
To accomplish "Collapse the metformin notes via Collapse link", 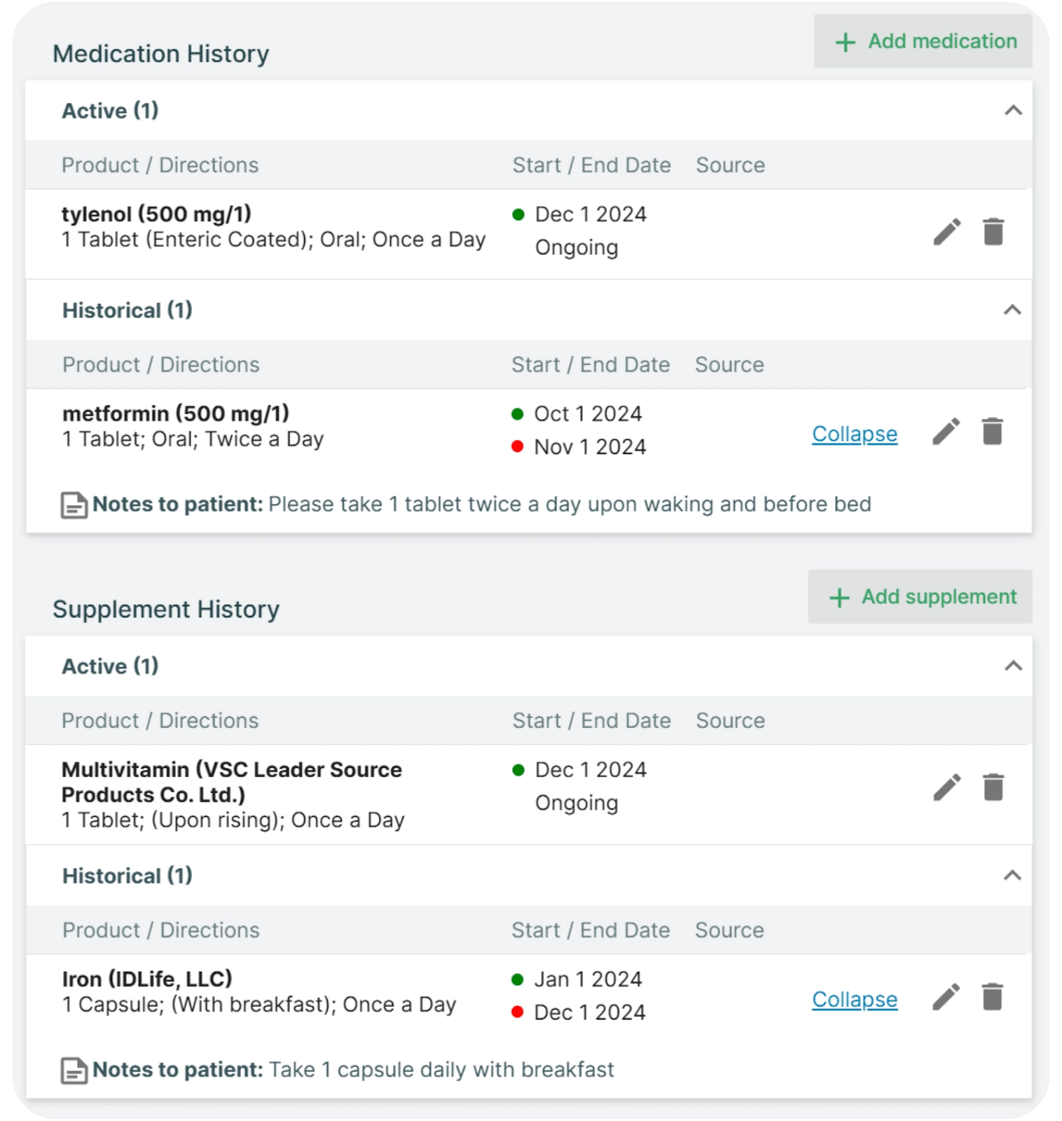I will point(854,434).
